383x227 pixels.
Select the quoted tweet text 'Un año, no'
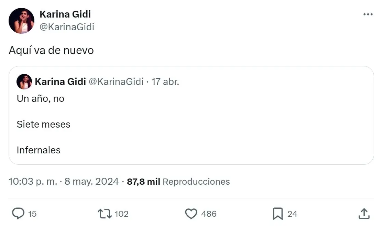[40, 98]
